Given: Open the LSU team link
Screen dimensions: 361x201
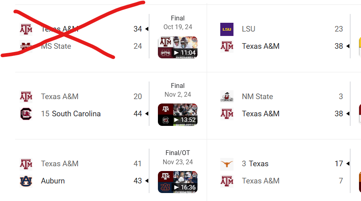Looking at the screenshot, I should click(248, 29).
